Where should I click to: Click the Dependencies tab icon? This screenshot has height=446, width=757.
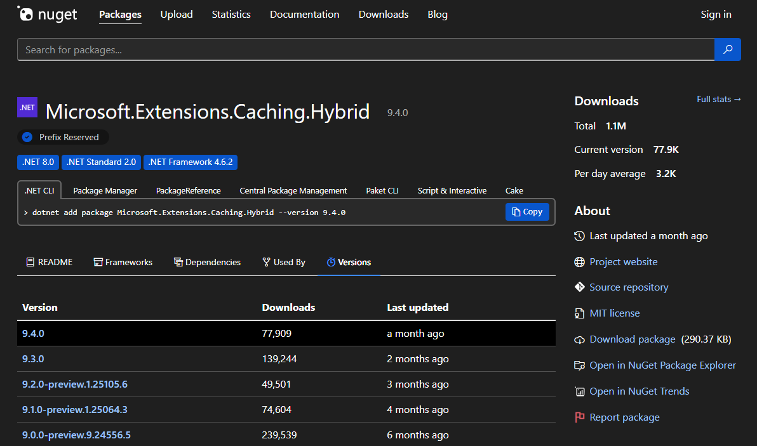click(178, 262)
